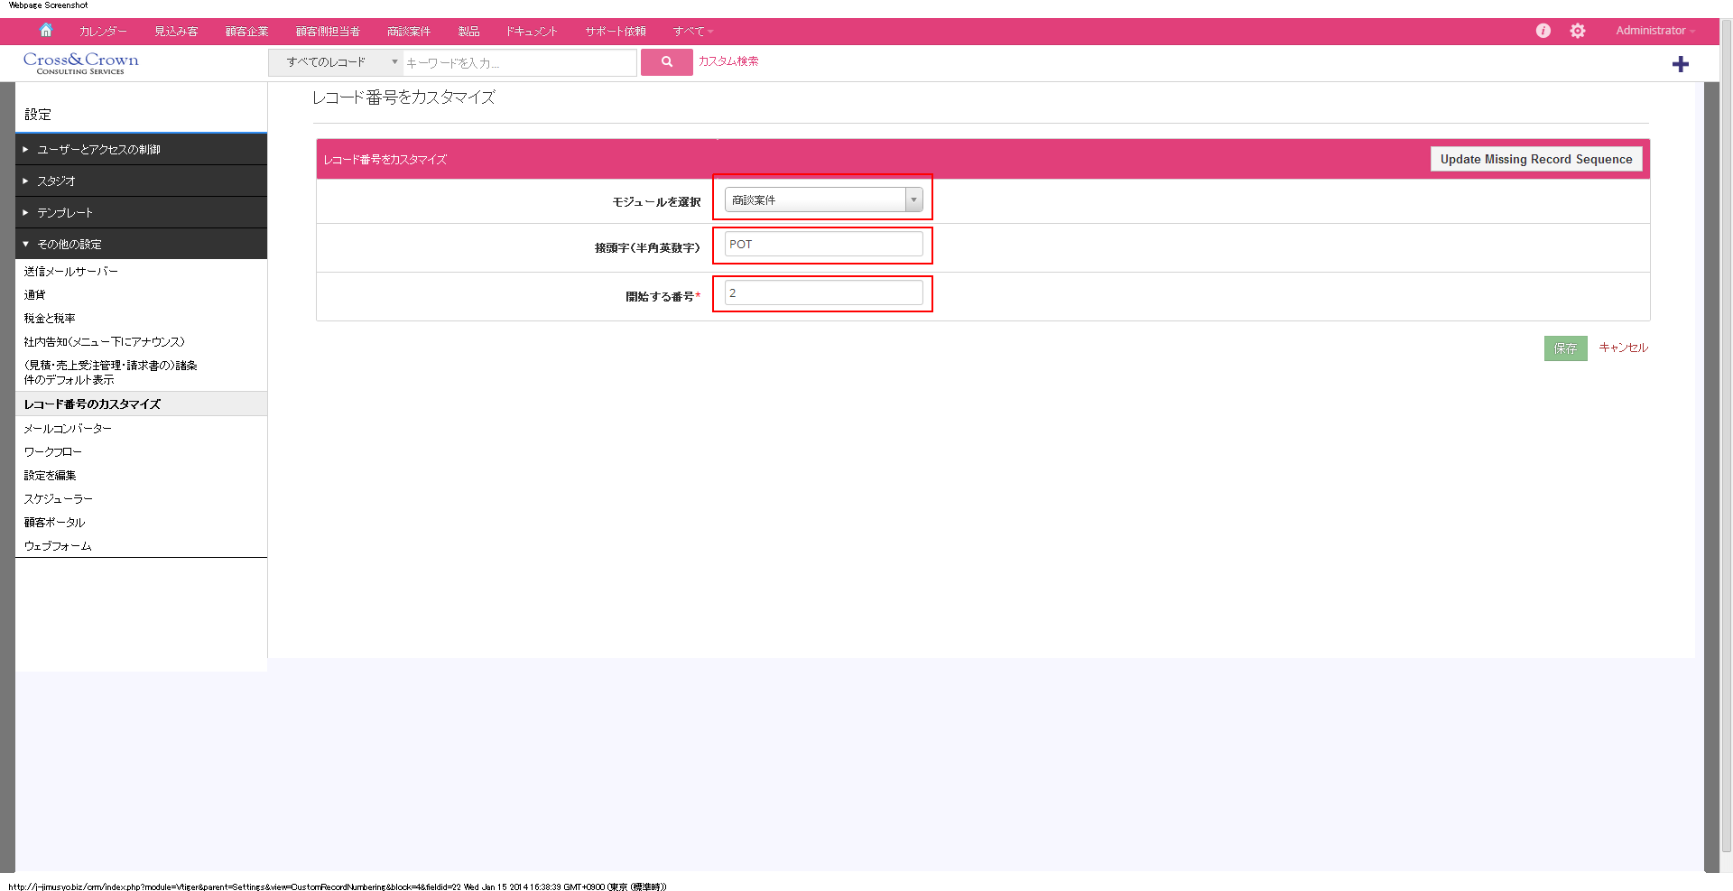Click the キャンセル link
1733x891 pixels.
pyautogui.click(x=1623, y=348)
